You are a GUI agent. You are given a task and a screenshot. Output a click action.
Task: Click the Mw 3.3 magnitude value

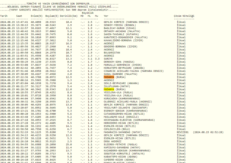tap(97, 59)
